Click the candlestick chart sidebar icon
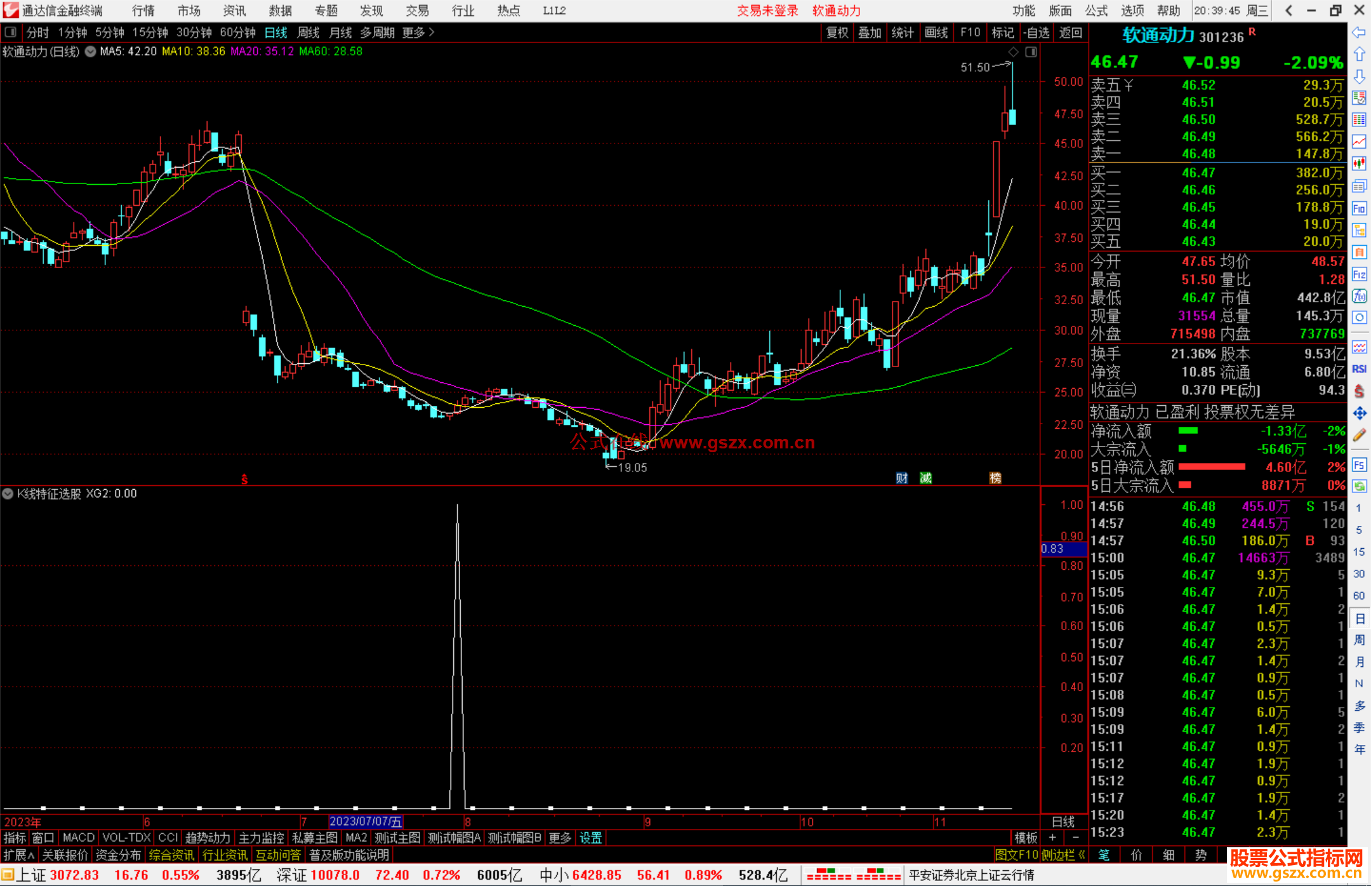 pos(1359,163)
